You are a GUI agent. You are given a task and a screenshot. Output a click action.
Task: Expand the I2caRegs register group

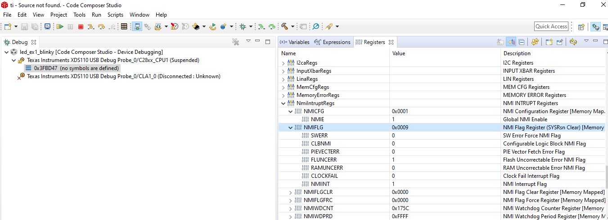[x=283, y=63]
